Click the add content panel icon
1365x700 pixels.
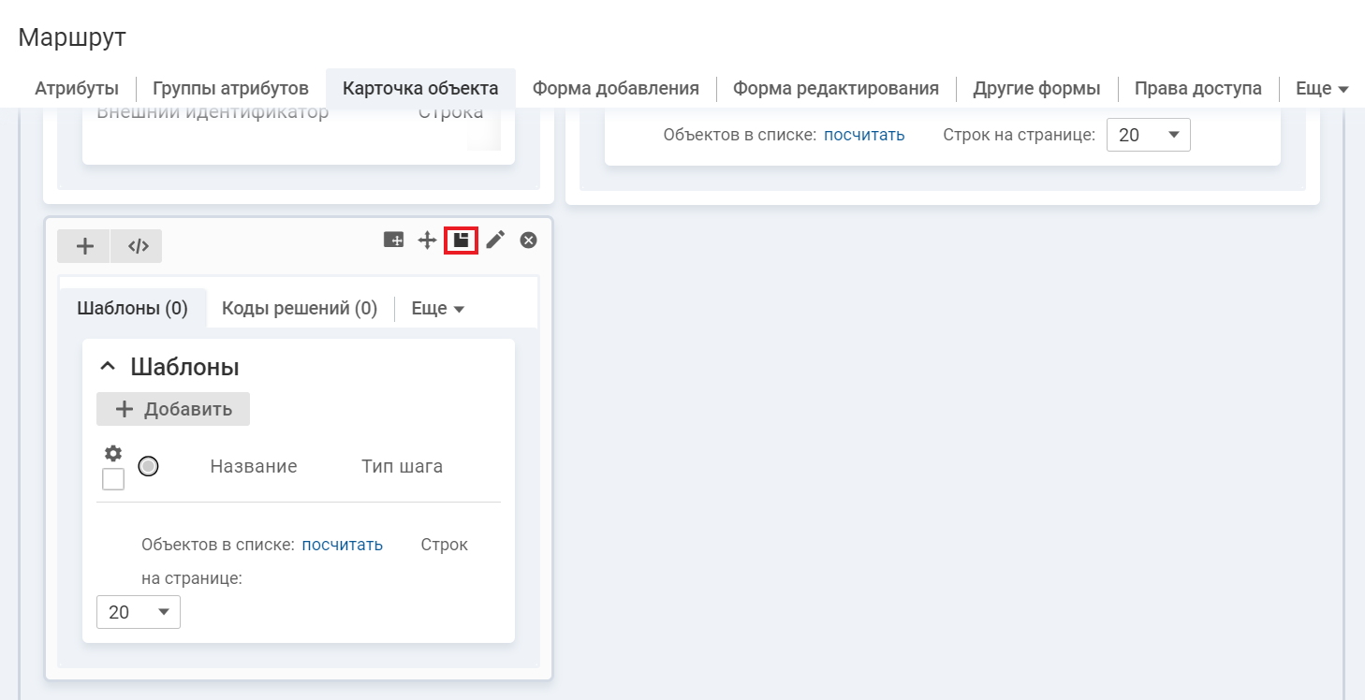pyautogui.click(x=393, y=241)
